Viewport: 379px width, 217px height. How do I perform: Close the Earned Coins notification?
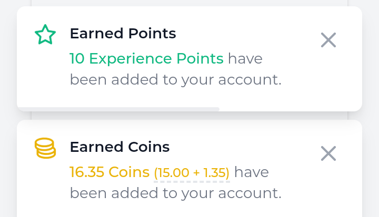(x=328, y=153)
